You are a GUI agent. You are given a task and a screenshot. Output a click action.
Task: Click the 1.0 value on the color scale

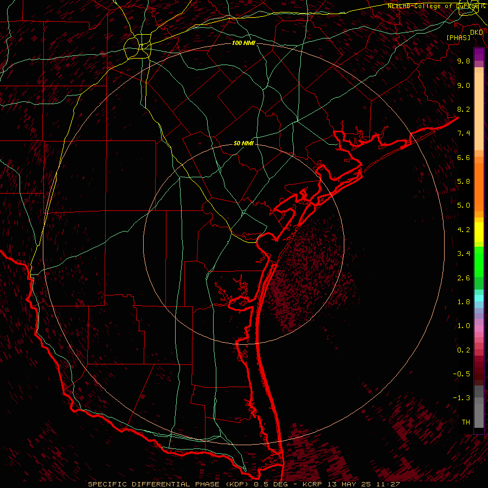pyautogui.click(x=464, y=326)
